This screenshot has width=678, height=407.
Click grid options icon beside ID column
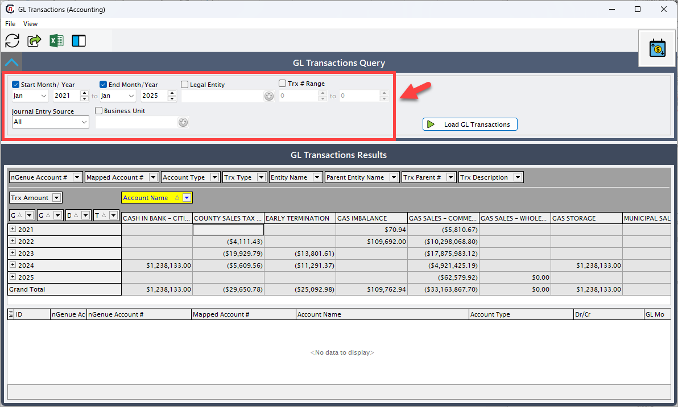tap(11, 314)
